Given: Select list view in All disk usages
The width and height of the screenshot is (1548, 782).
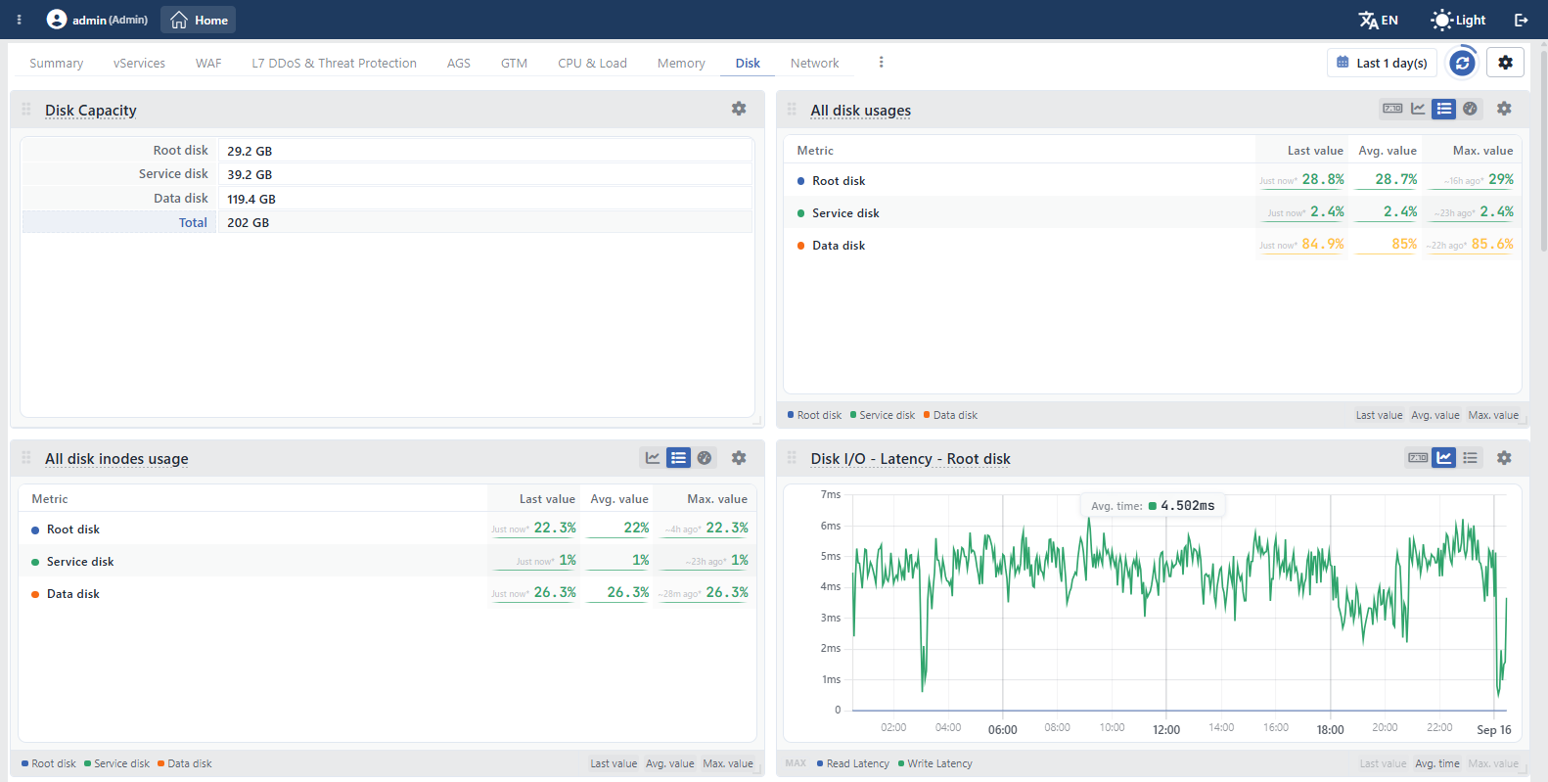Looking at the screenshot, I should point(1444,109).
